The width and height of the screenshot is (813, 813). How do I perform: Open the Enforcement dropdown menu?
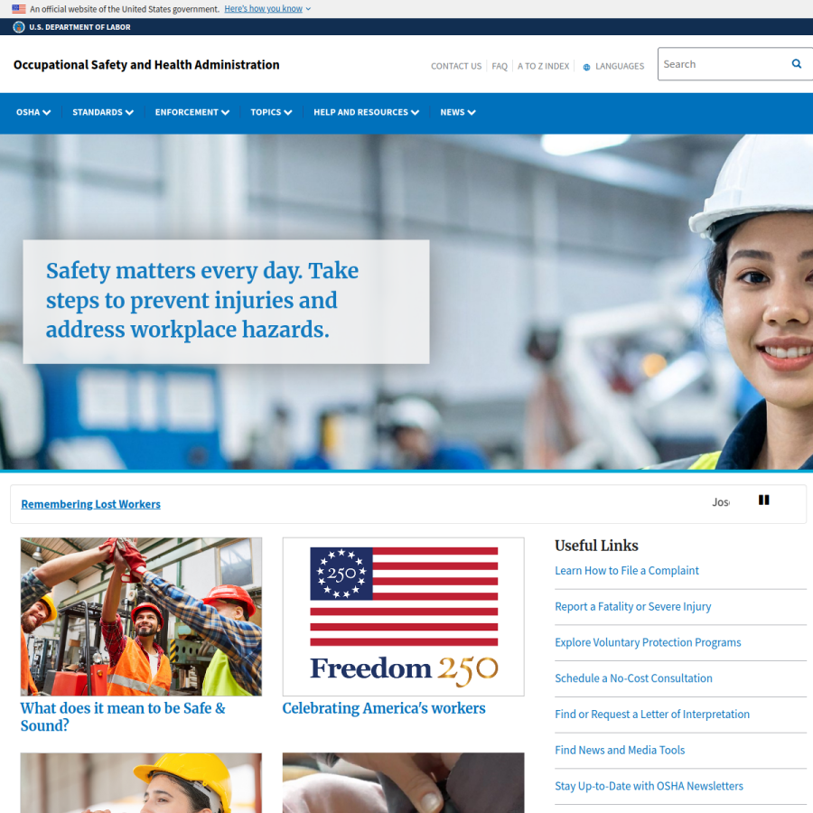click(192, 112)
